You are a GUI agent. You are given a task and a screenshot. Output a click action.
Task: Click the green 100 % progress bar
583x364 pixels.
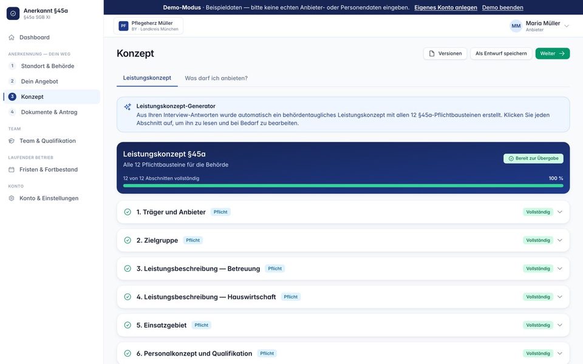tap(343, 186)
